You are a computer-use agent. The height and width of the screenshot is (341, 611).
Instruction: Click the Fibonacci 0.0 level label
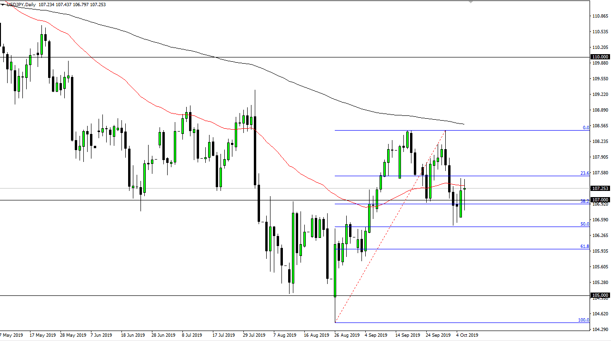pos(586,128)
